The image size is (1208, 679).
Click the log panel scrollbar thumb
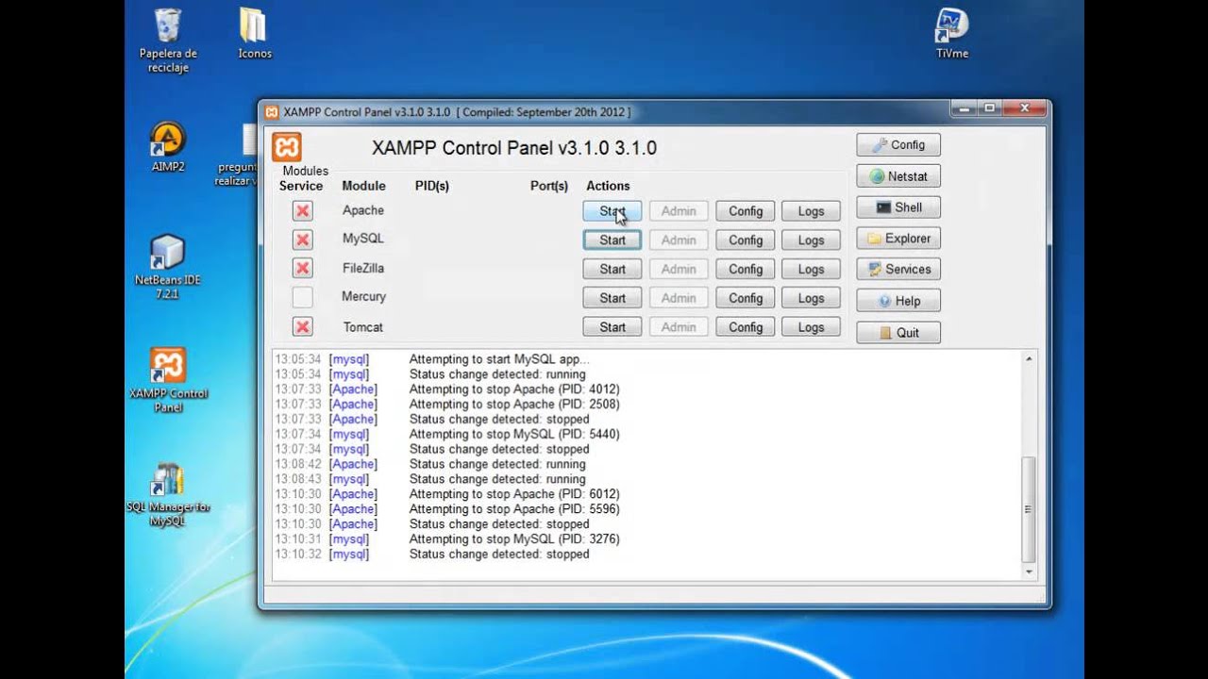coord(1029,509)
